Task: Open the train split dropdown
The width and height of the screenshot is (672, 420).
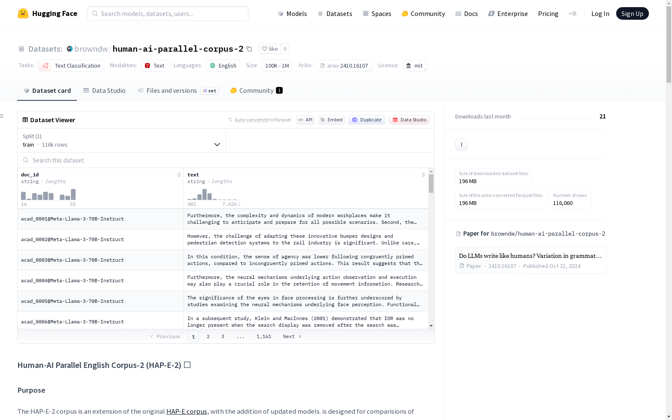Action: click(122, 140)
